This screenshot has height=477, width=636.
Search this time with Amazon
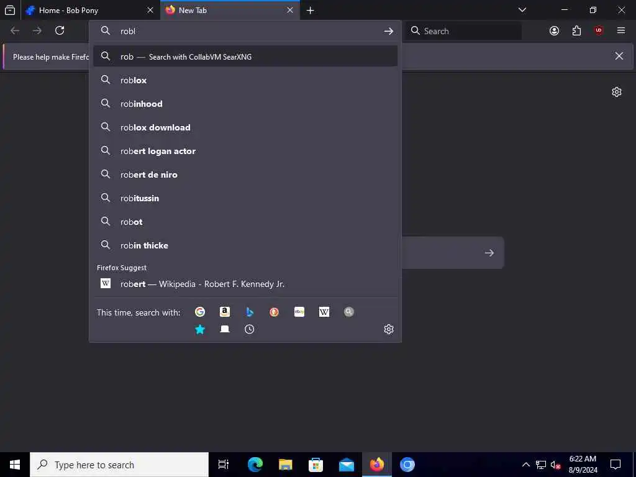click(x=225, y=312)
